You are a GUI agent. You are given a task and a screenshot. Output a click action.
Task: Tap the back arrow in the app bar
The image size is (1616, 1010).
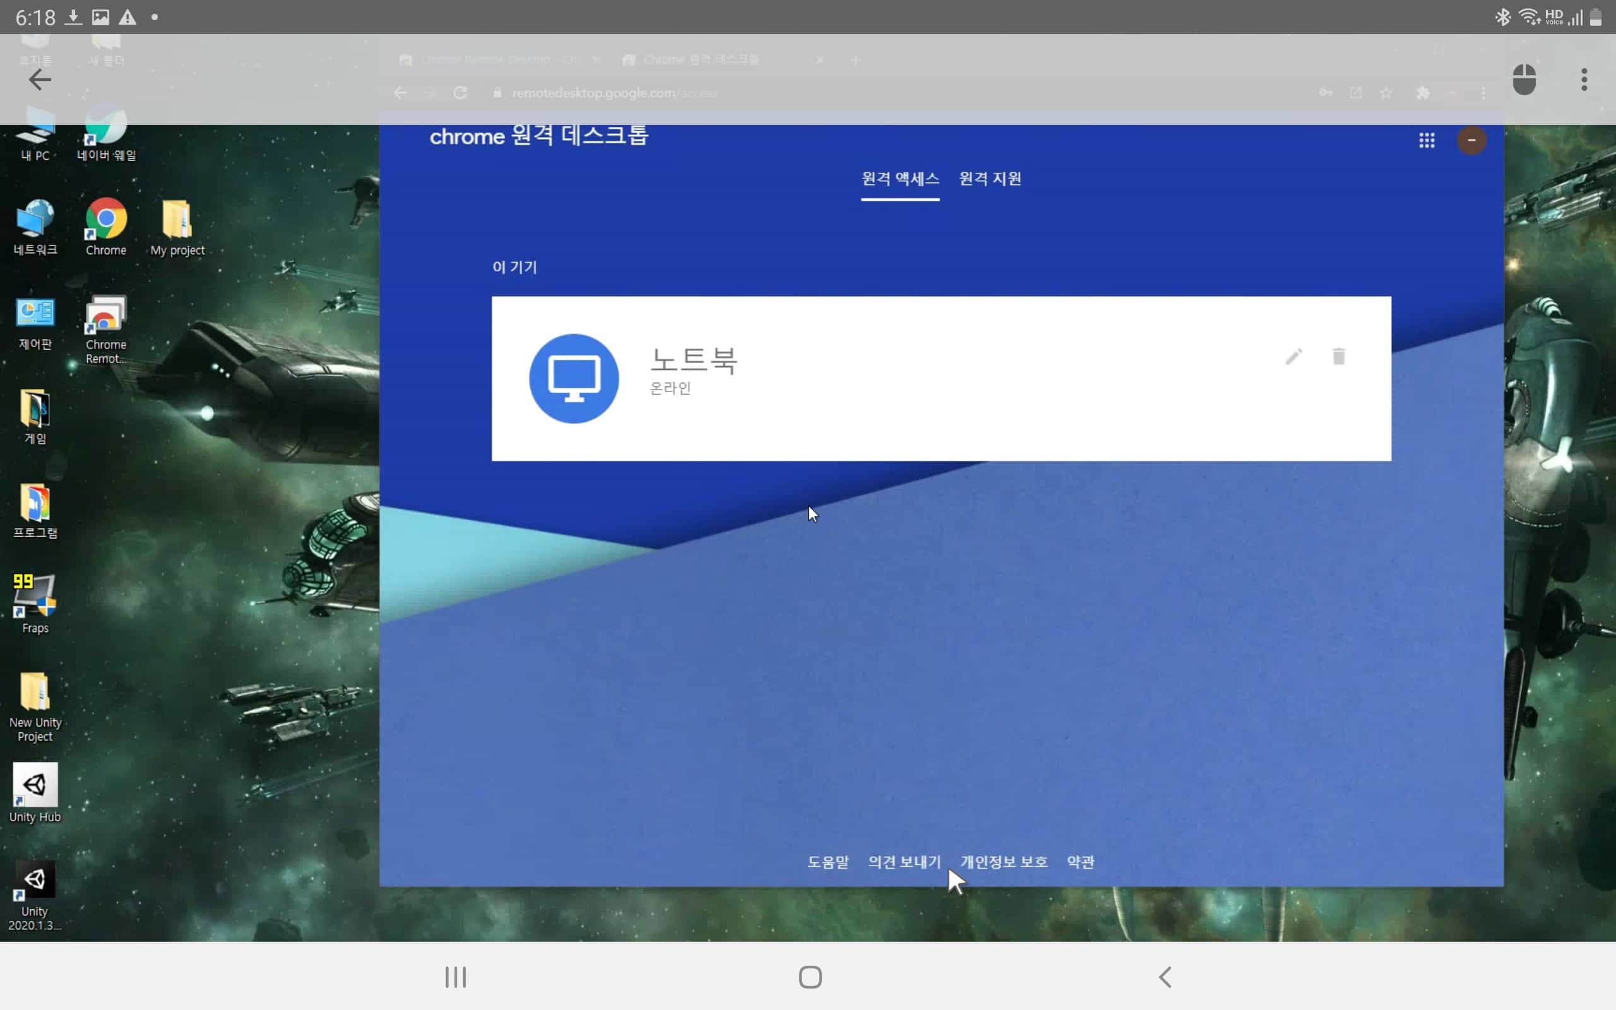(40, 80)
